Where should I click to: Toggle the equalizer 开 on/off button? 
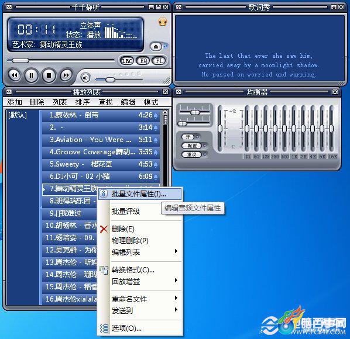[x=188, y=137]
